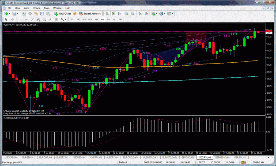Viewport: 276px width, 166px height.
Task: Toggle chart Auto Scroll
Action: (x=140, y=14)
